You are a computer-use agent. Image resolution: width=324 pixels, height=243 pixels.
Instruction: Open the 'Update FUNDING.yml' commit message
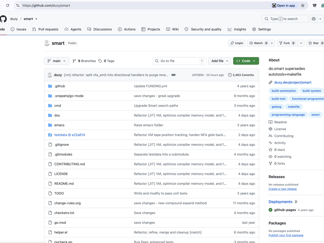click(150, 86)
